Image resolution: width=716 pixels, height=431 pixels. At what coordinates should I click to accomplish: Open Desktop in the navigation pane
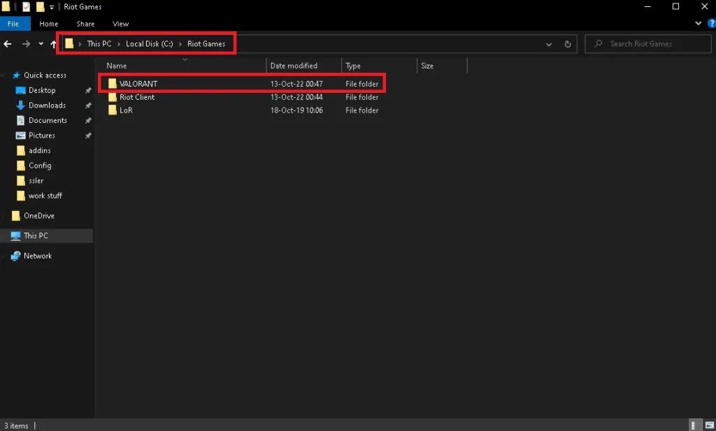point(42,90)
